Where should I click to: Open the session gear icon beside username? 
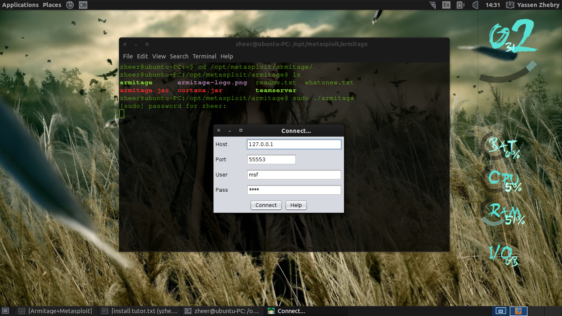click(510, 5)
